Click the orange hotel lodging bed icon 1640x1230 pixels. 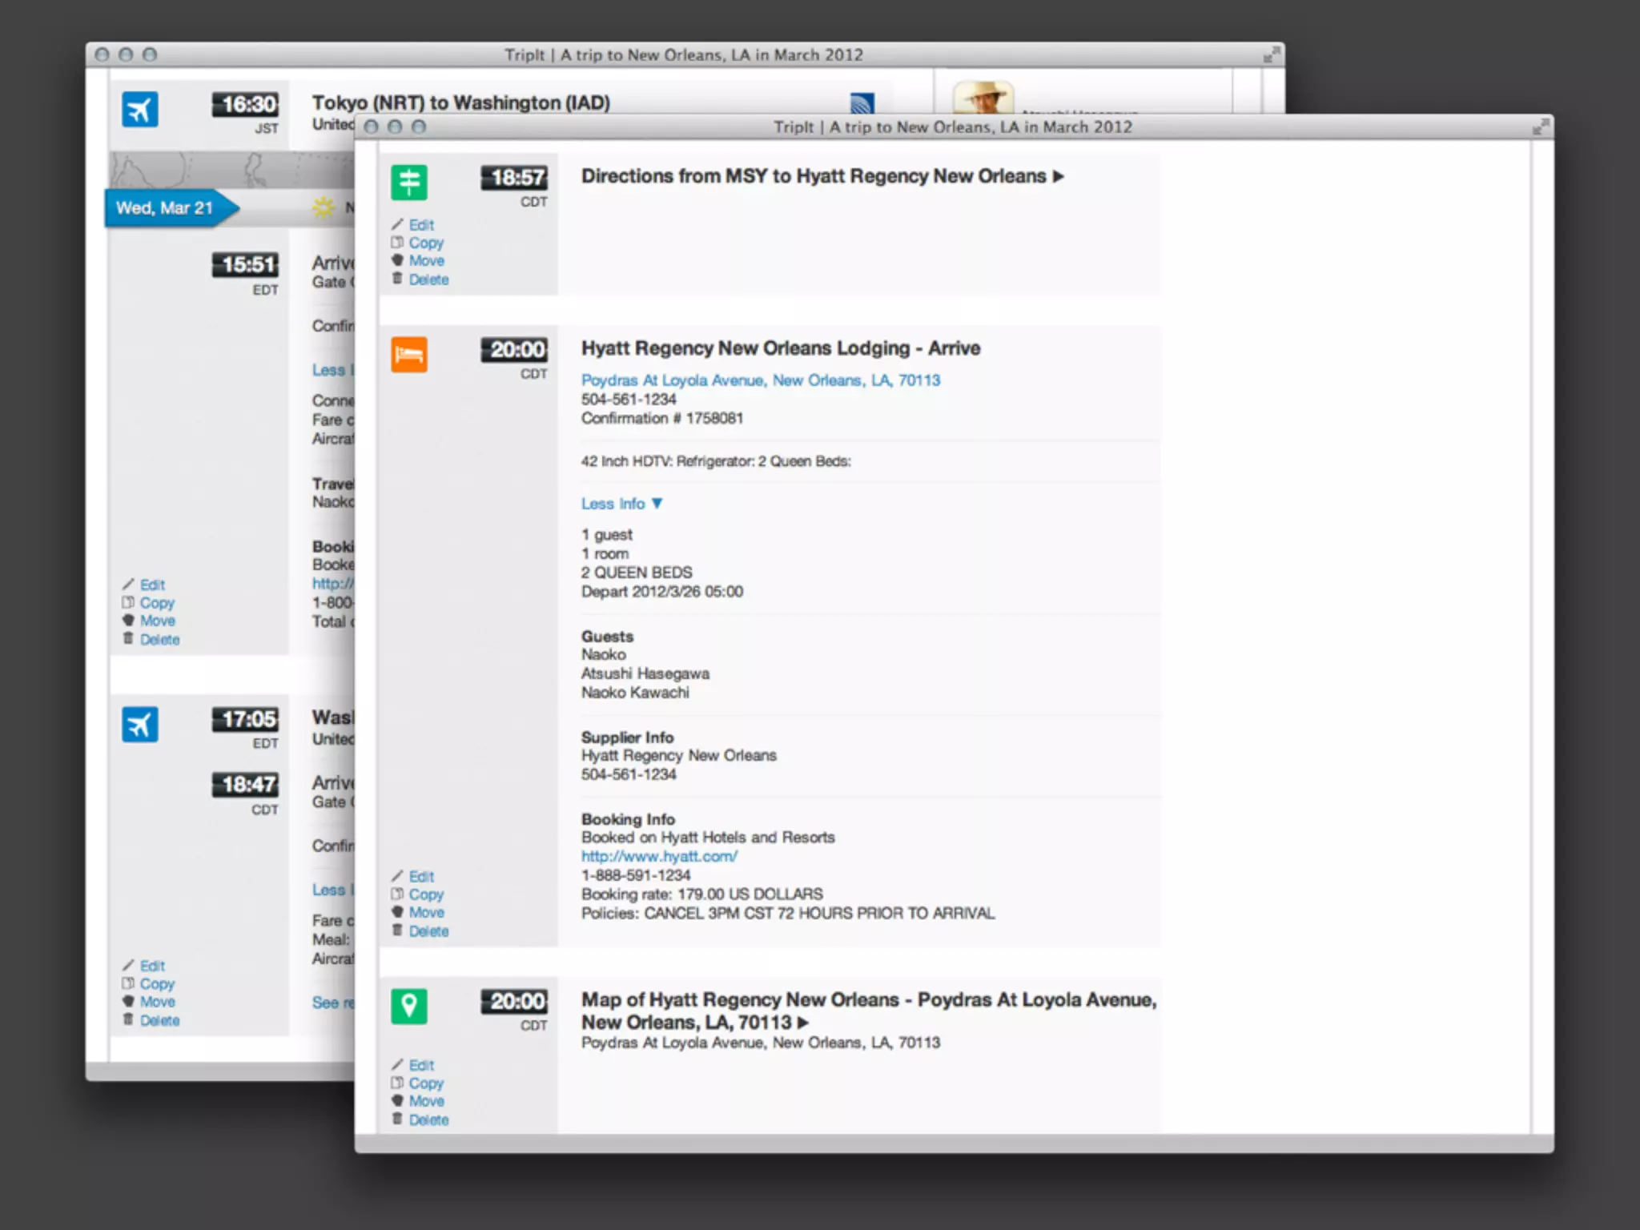[409, 355]
